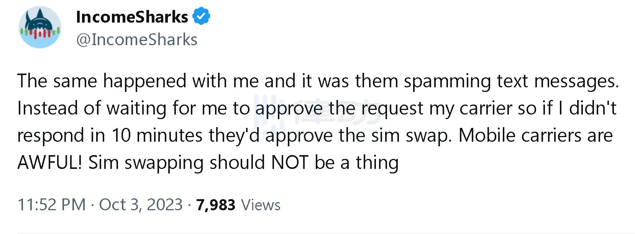The width and height of the screenshot is (635, 234).
Task: Click the blue verified checkmark badge
Action: coord(201,16)
